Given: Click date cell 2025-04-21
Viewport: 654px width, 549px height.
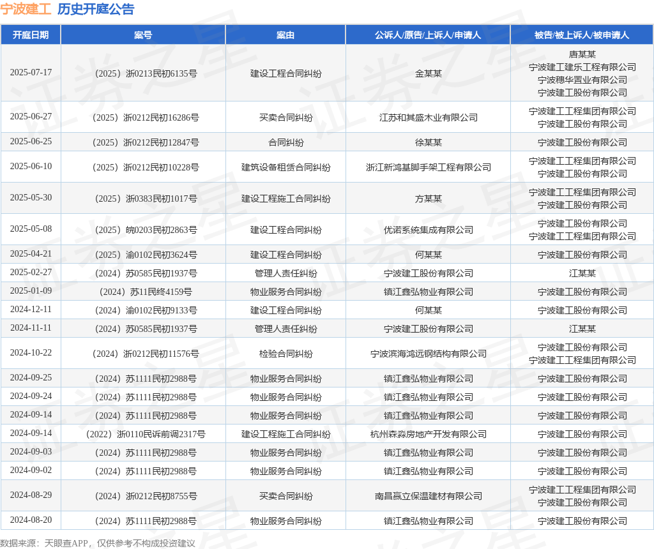Looking at the screenshot, I should click(31, 254).
